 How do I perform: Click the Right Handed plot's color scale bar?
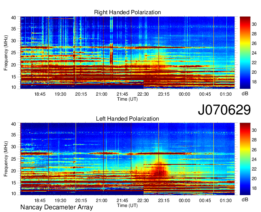pos(245,53)
